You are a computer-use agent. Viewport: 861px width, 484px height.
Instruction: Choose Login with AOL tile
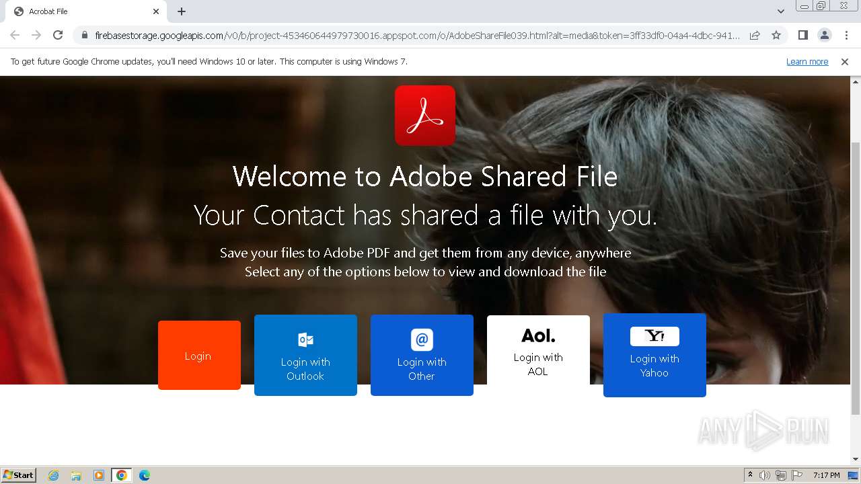[x=538, y=350]
